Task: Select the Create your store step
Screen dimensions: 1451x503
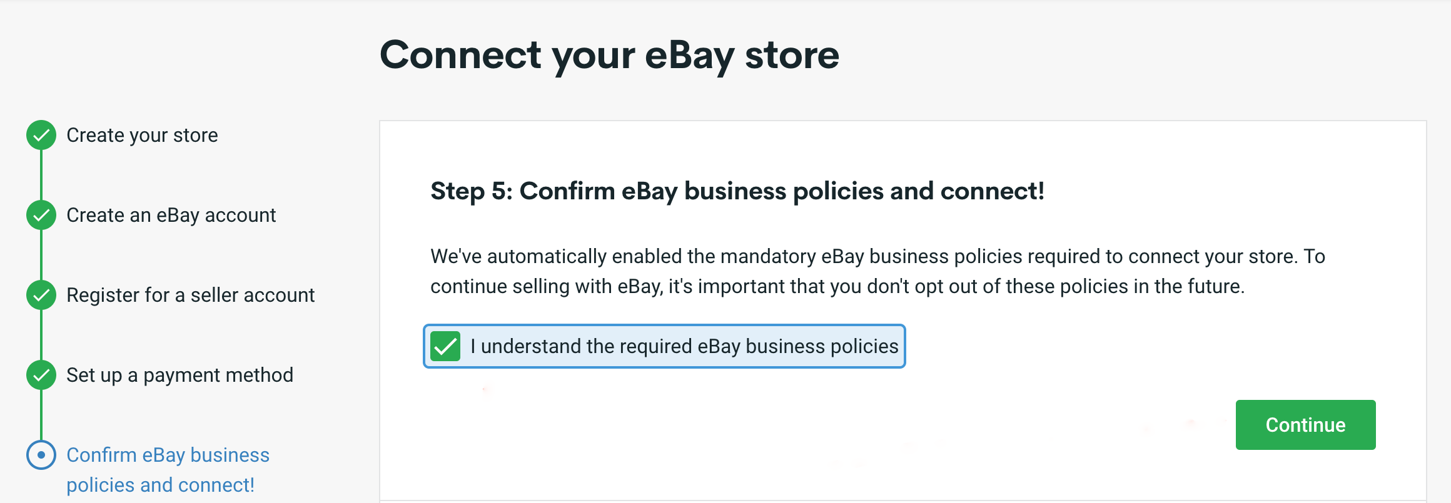Action: 142,134
